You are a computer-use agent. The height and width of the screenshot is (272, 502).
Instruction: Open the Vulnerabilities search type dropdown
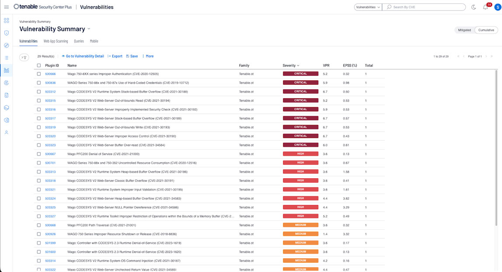(368, 7)
